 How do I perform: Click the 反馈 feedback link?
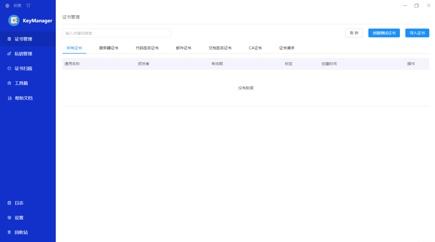17,5
